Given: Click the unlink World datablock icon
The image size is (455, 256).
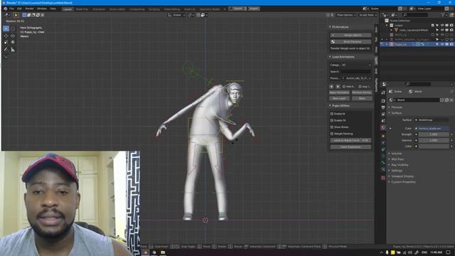Looking at the screenshot, I should 451,100.
